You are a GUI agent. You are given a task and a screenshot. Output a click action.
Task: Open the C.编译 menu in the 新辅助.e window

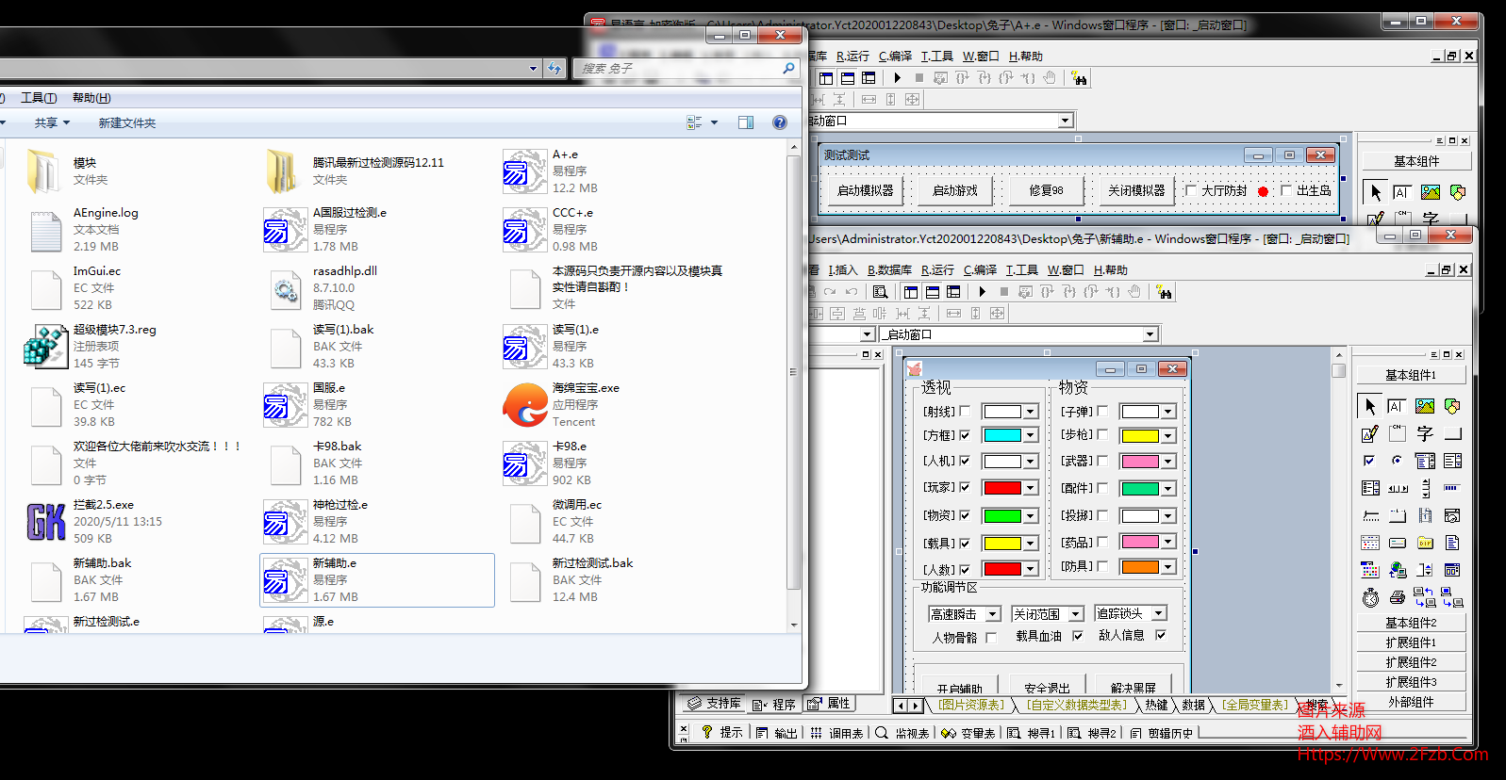tap(980, 270)
